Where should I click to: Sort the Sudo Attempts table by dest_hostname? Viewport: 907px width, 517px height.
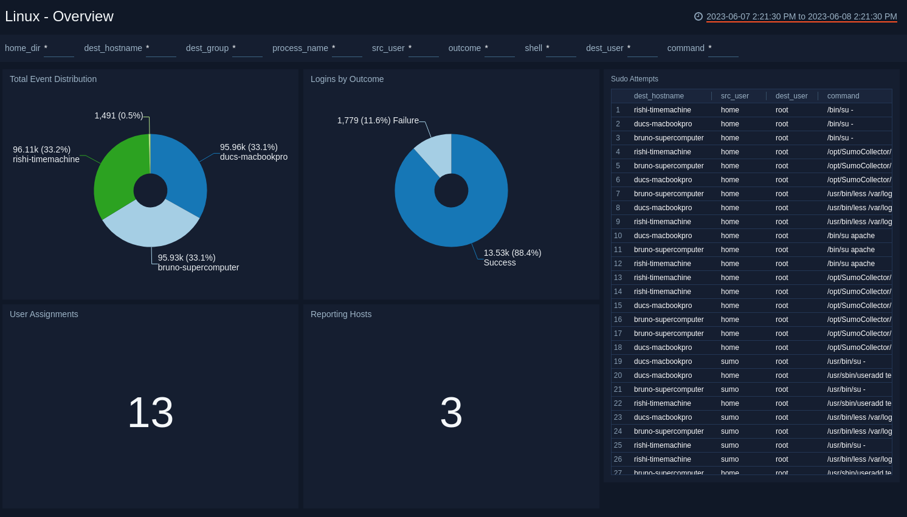[658, 96]
